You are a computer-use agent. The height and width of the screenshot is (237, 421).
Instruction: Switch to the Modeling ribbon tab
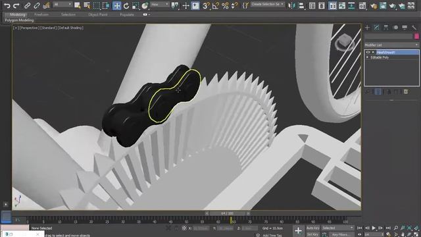pyautogui.click(x=18, y=14)
